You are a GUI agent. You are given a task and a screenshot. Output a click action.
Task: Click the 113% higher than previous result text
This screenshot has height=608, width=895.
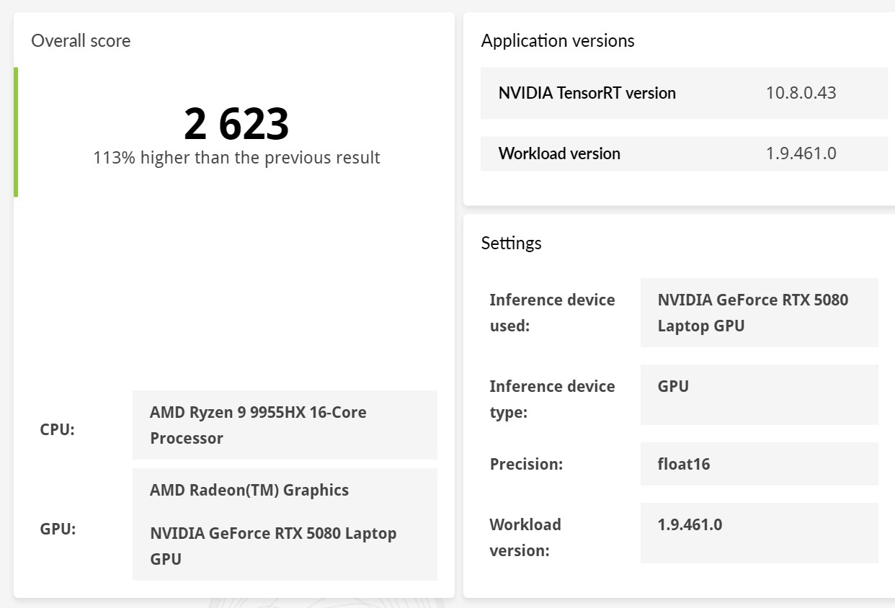coord(236,158)
